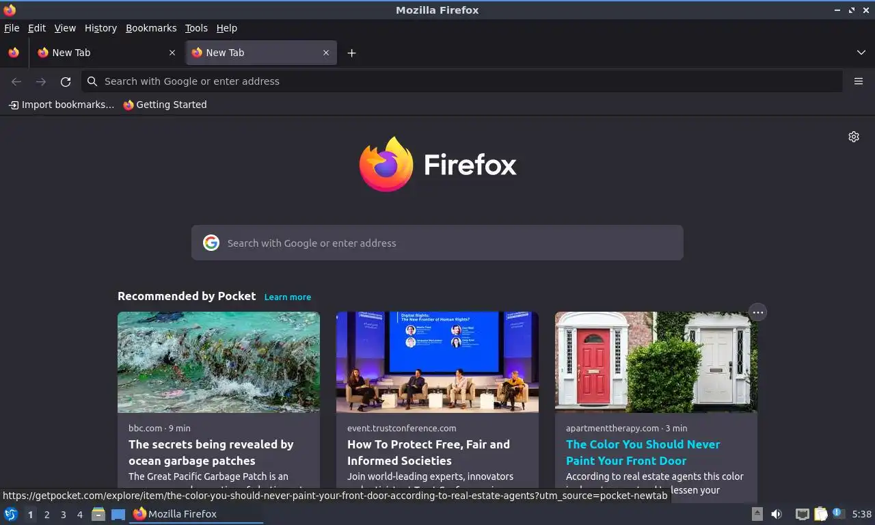Open the Edit menu
The width and height of the screenshot is (875, 525).
(37, 28)
